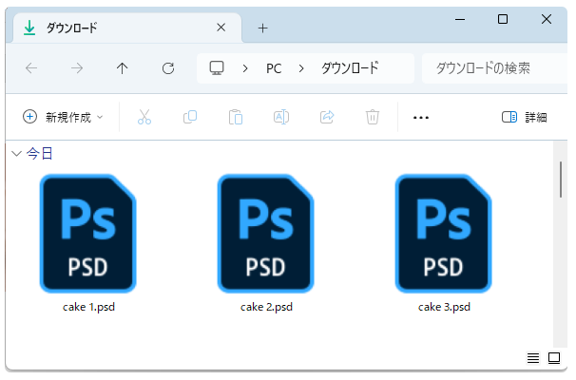Refresh the current folder view

[168, 68]
